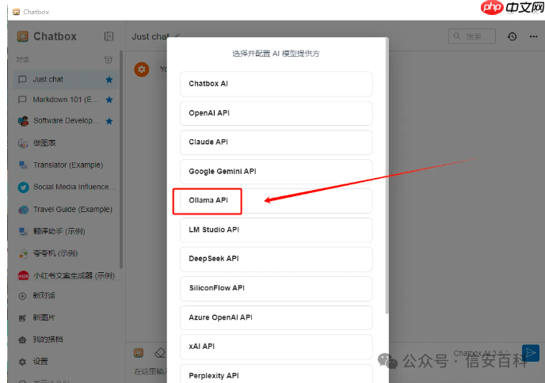The width and height of the screenshot is (545, 383).
Task: Click the Chatbox logo icon in sidebar
Action: coord(23,36)
